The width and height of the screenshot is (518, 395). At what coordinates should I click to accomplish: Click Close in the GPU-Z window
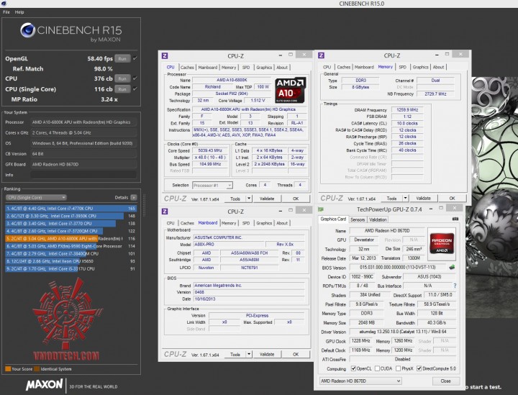pyautogui.click(x=445, y=381)
